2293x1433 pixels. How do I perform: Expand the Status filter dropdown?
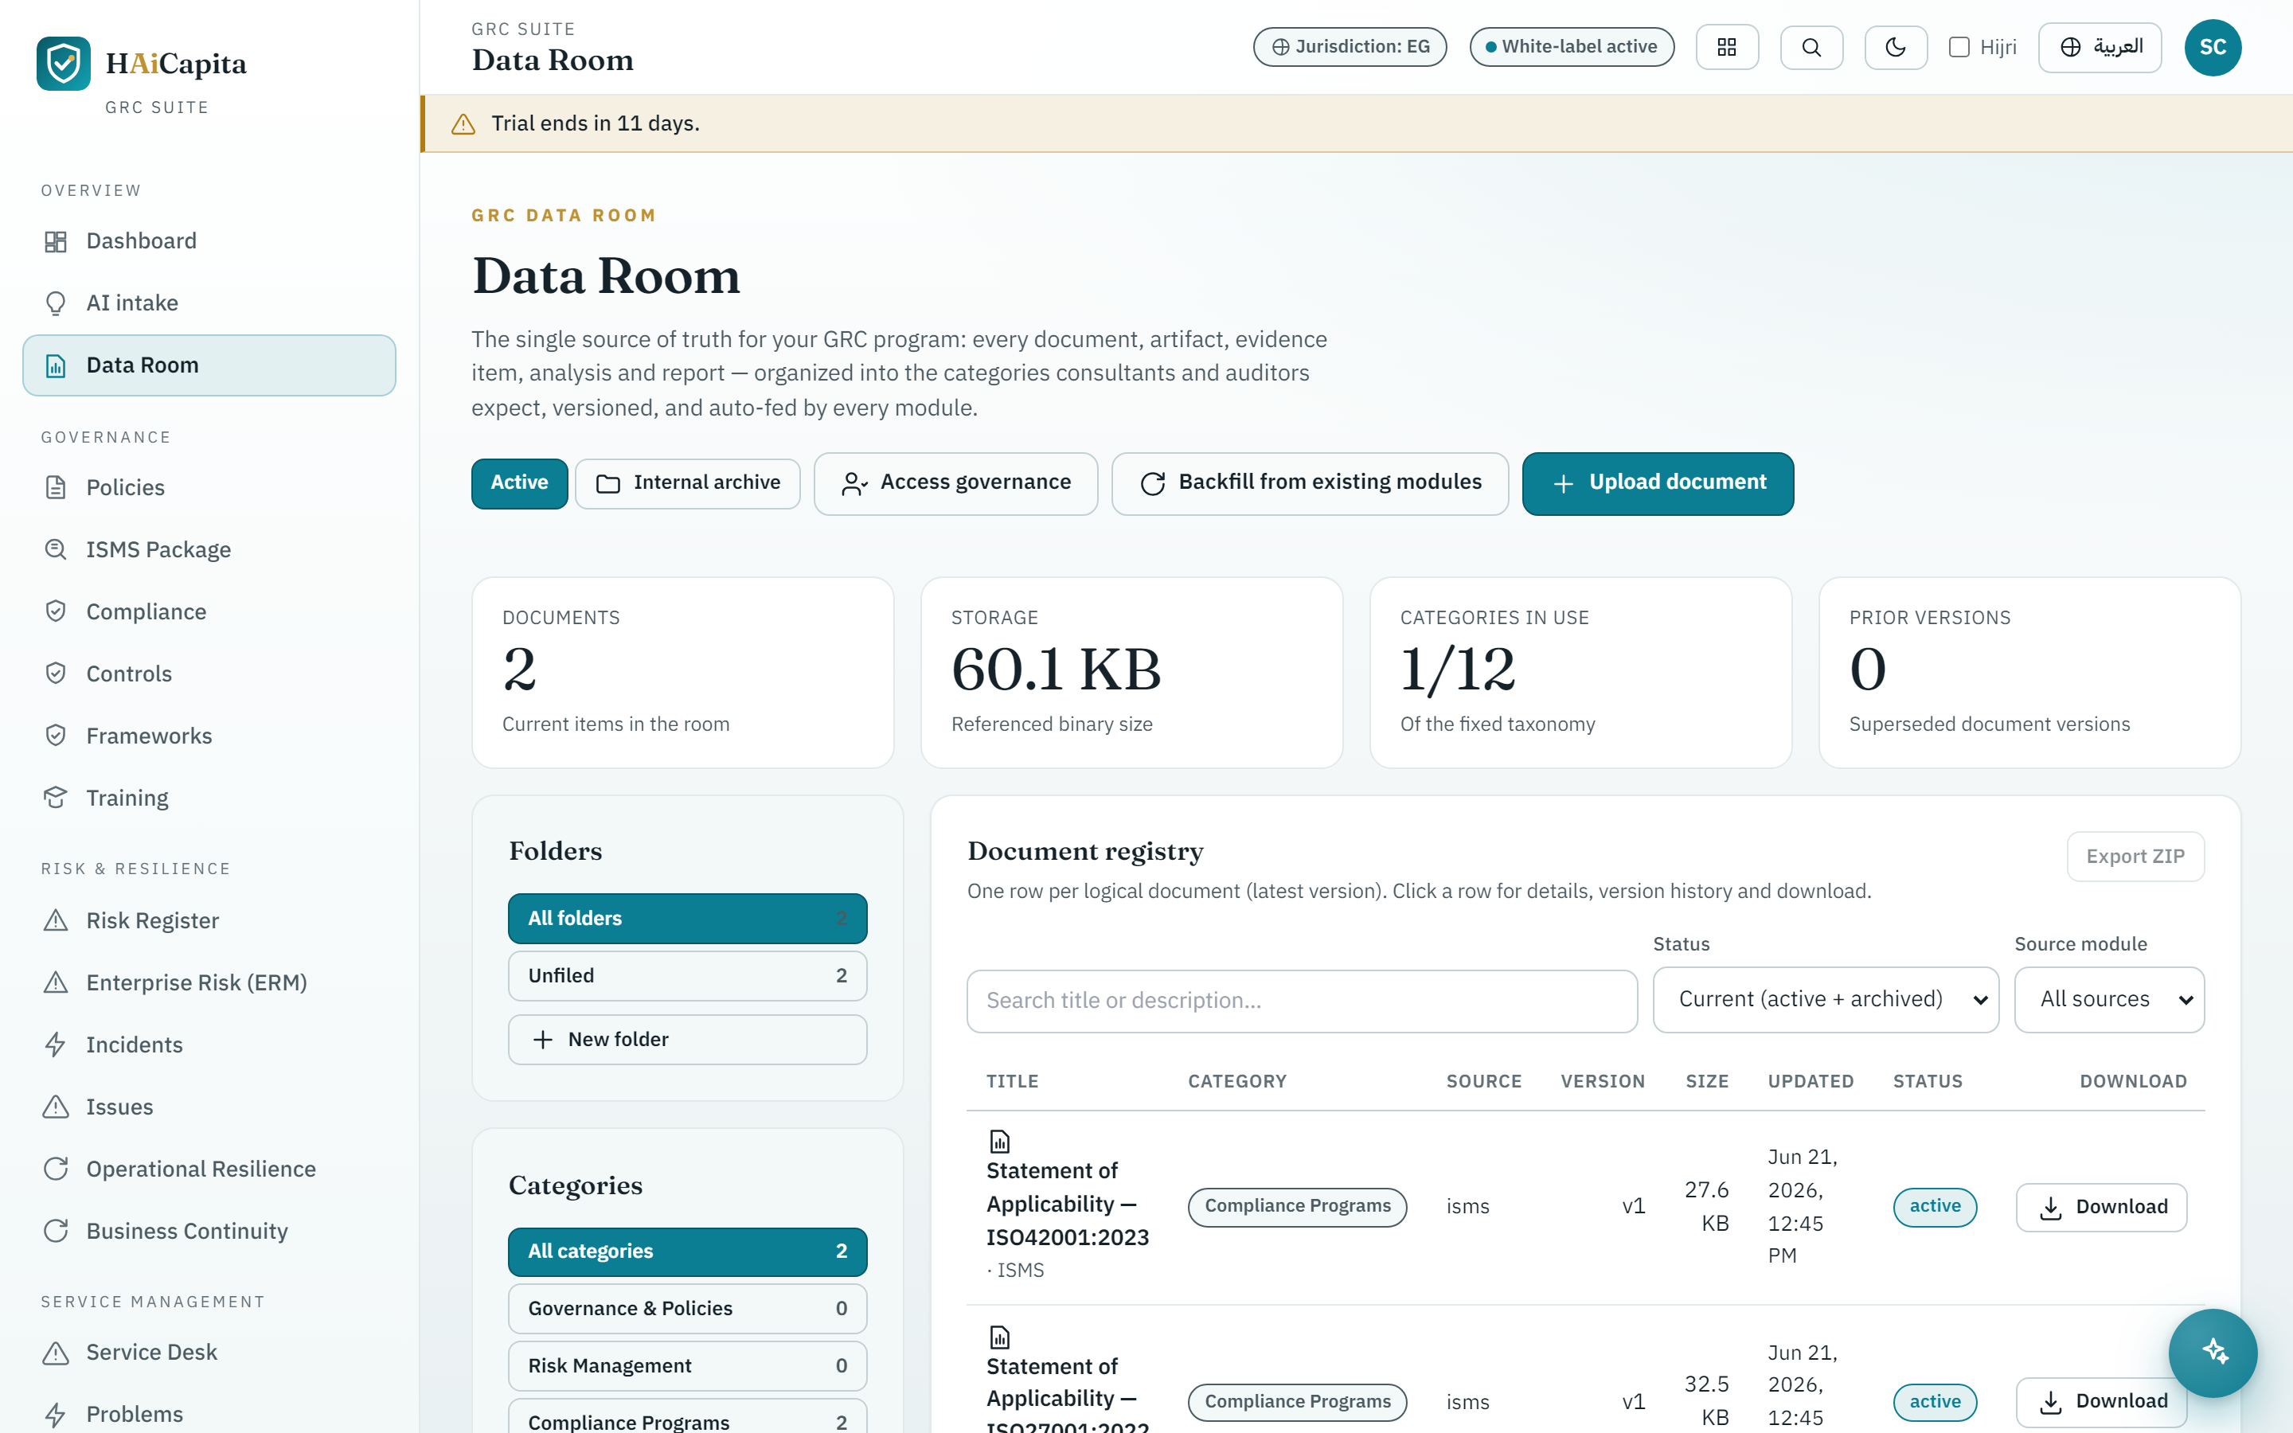tap(1826, 999)
